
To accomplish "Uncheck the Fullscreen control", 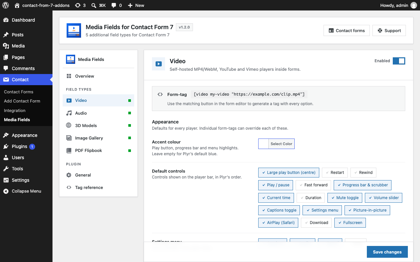I will coord(350,223).
